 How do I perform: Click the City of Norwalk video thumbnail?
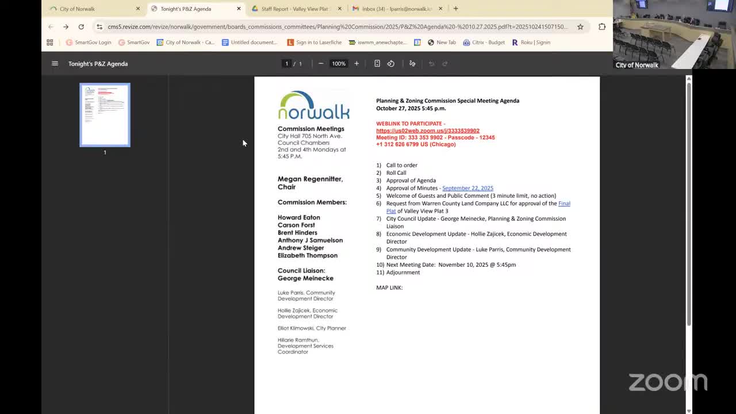click(x=674, y=34)
